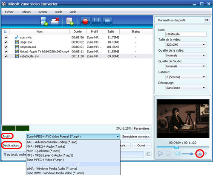Open the Aide menu
Viewport: 213px width, 175px height.
73,12
